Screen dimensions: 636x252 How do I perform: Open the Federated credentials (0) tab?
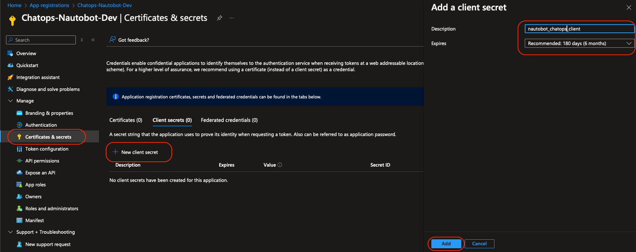229,120
